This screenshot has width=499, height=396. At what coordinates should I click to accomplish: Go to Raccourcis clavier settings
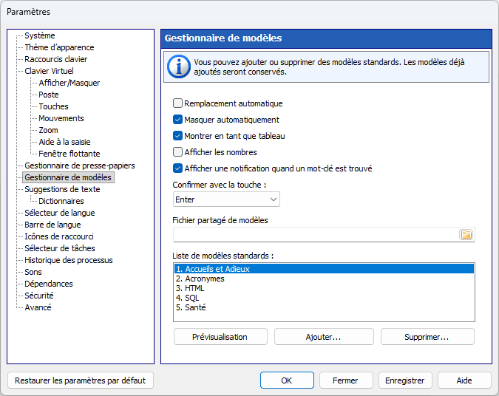[56, 59]
